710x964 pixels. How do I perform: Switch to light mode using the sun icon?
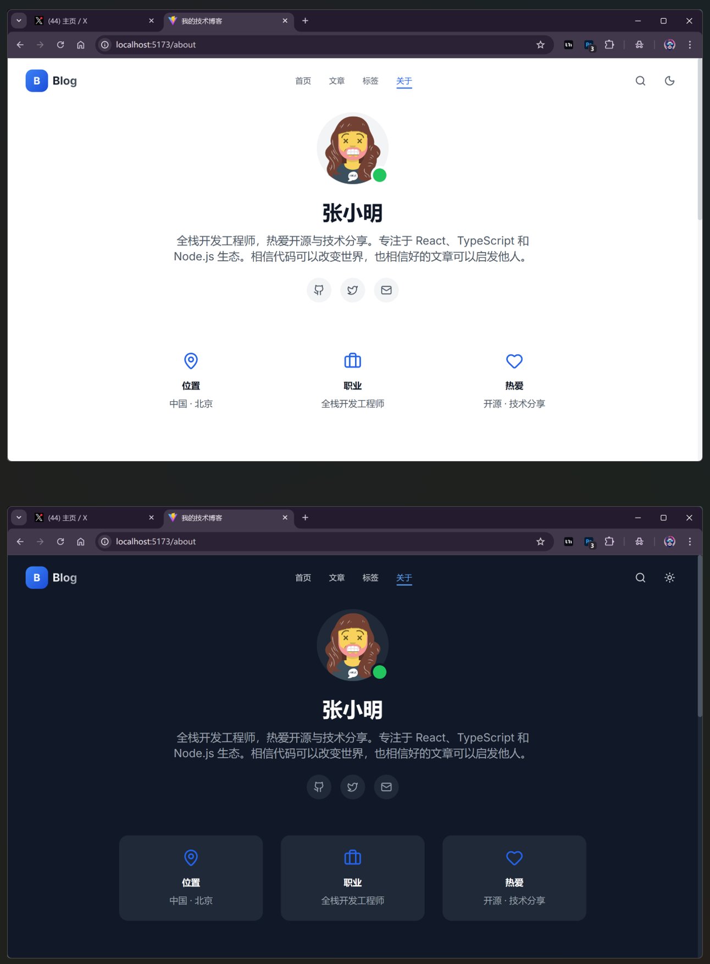tap(669, 578)
